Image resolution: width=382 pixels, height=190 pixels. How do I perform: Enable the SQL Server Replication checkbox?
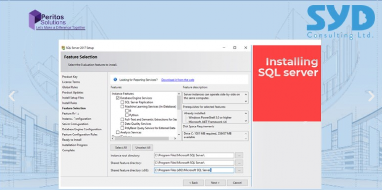pyautogui.click(x=122, y=102)
